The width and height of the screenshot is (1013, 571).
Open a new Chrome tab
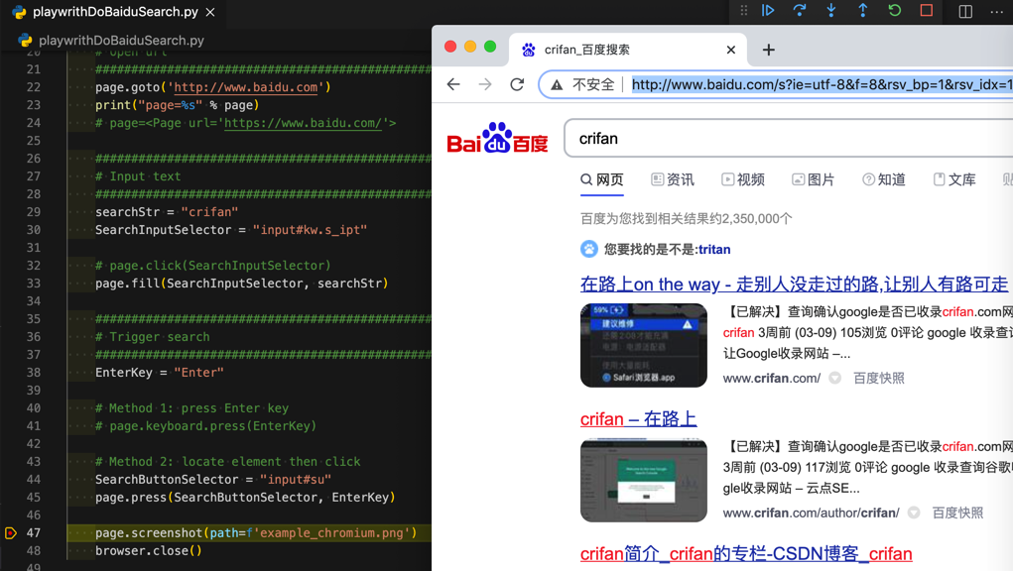click(x=768, y=50)
